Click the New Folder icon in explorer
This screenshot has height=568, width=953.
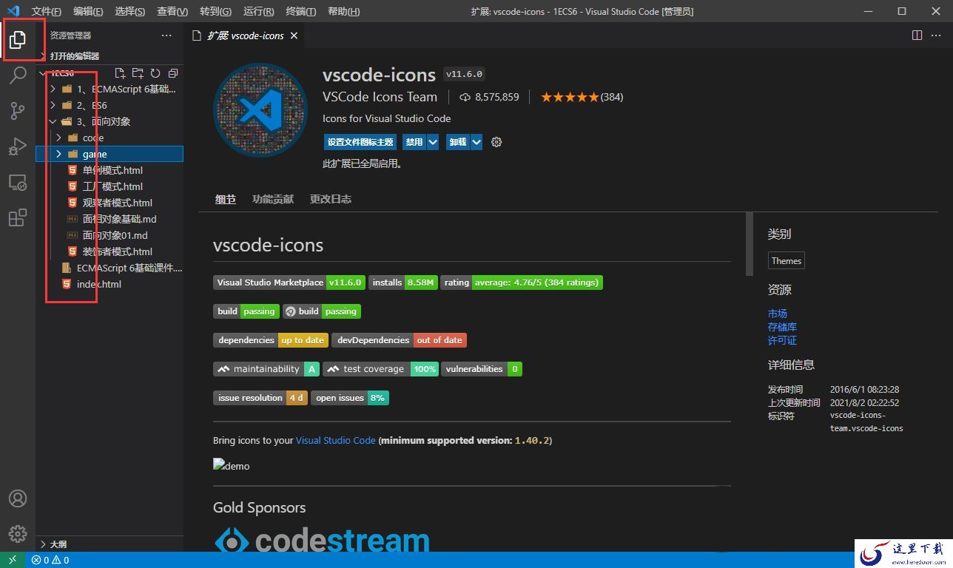(138, 73)
